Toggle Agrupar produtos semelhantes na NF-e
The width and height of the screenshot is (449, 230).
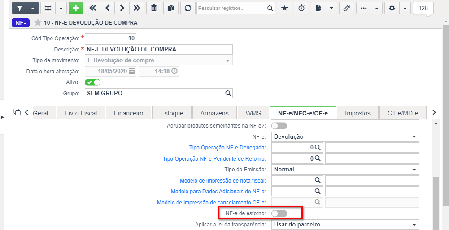pos(279,126)
